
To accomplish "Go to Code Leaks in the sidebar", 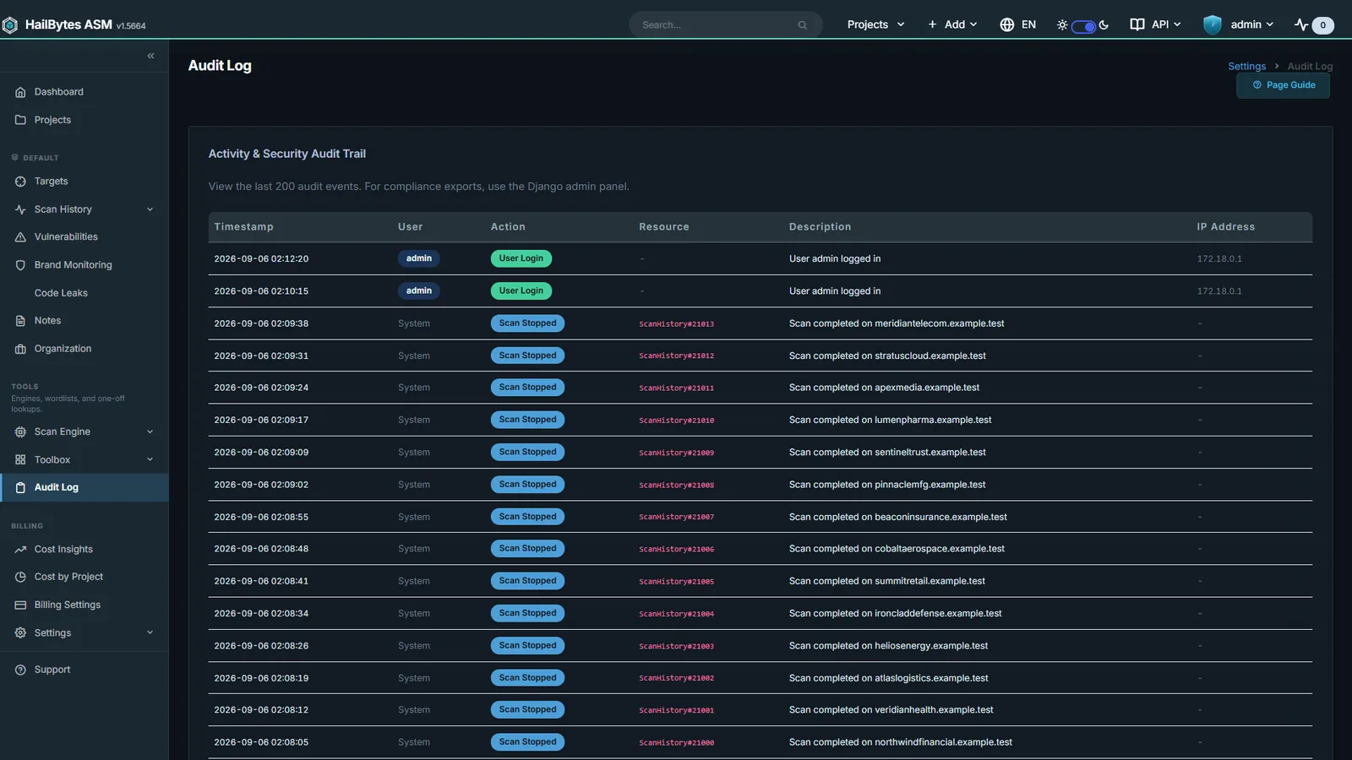I will coord(61,293).
